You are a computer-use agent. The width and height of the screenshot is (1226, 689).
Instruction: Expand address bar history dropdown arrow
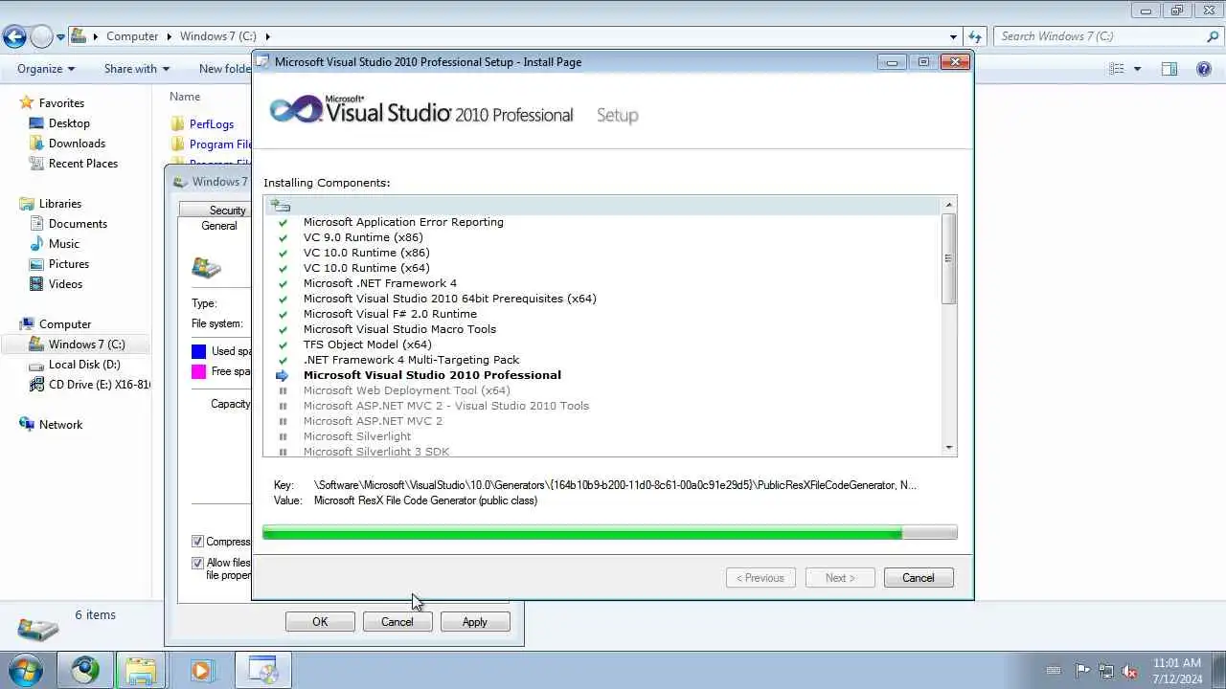(953, 36)
